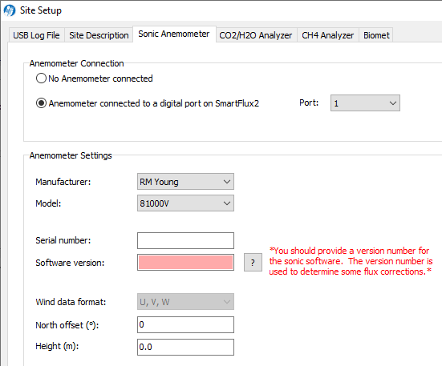Go to the CO2/H2O Analyzer tab

(256, 35)
